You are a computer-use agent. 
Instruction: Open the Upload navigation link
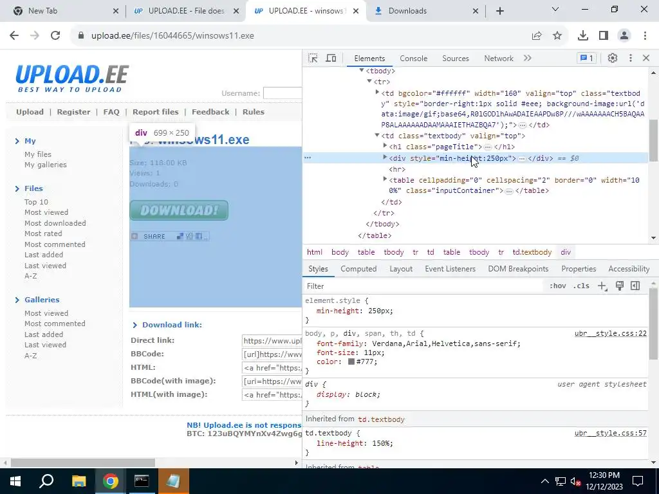point(30,112)
